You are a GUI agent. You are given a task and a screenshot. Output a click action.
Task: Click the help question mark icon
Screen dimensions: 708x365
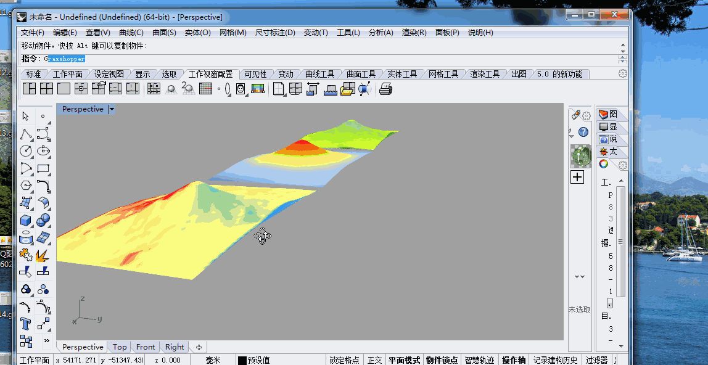tap(583, 132)
